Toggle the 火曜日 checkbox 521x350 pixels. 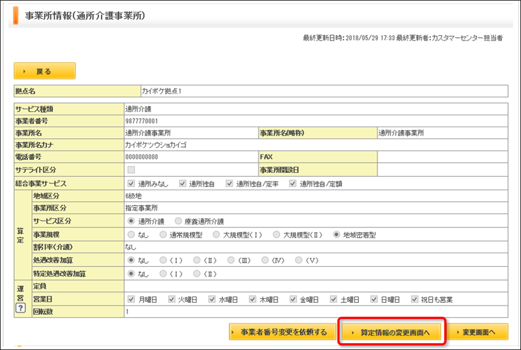172,299
